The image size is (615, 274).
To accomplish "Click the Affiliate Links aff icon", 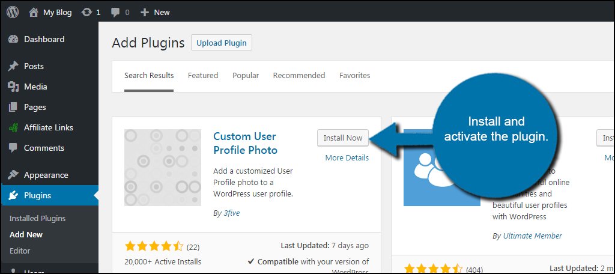I will [13, 127].
